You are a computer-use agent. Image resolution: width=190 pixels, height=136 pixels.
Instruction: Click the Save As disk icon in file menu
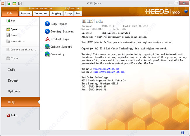click(x=8, y=41)
